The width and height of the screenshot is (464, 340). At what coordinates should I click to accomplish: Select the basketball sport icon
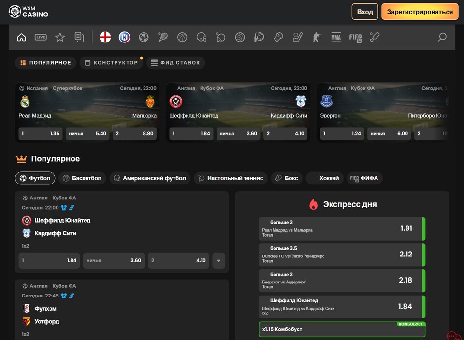tap(182, 37)
